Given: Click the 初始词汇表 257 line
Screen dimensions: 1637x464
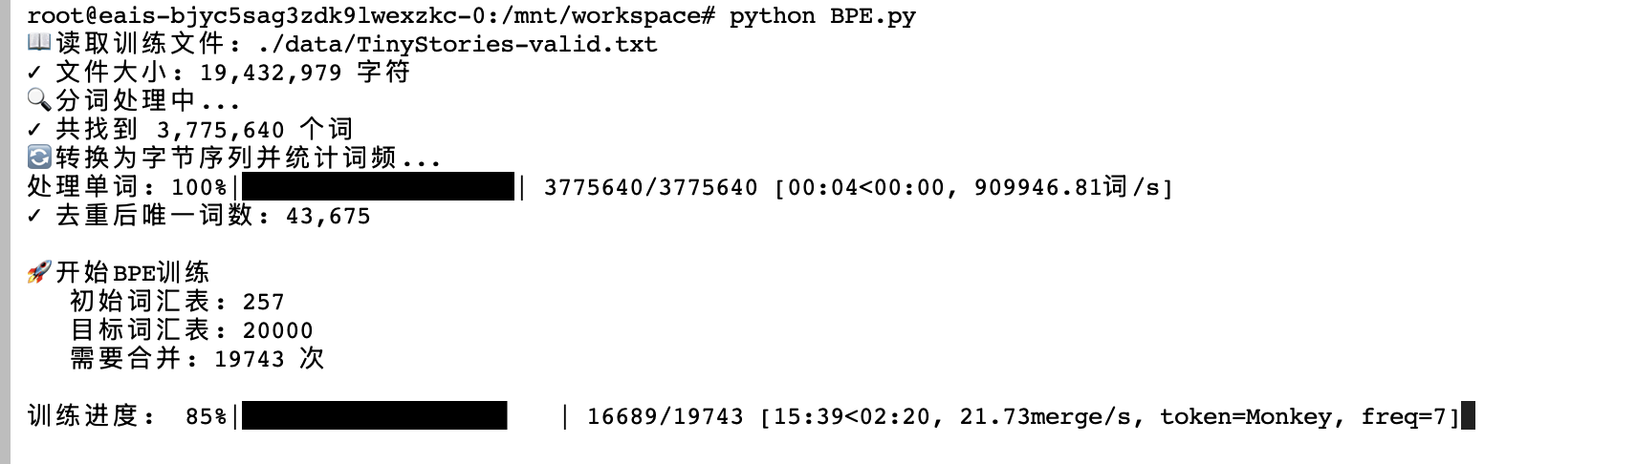Looking at the screenshot, I should point(177,302).
